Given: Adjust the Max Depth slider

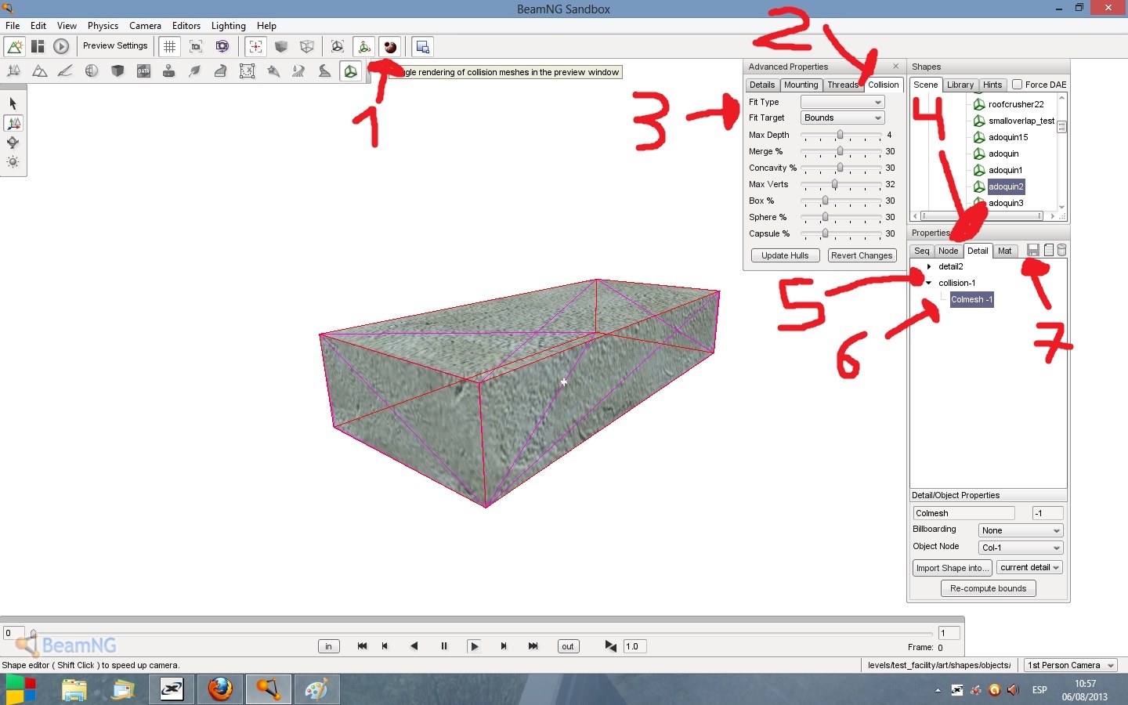Looking at the screenshot, I should (x=841, y=135).
